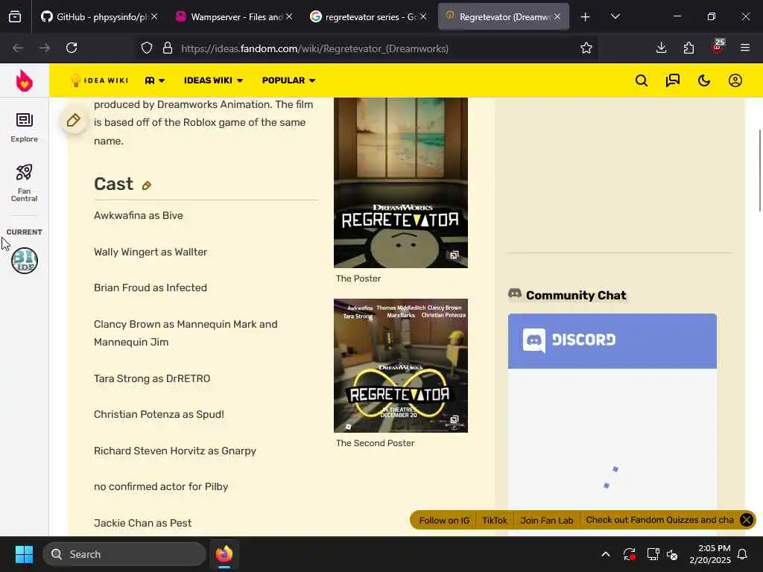Bookmark this page with star icon
The height and width of the screenshot is (572, 763).
(586, 48)
